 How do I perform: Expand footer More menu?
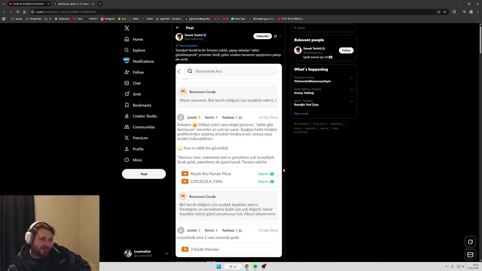[x=336, y=128]
